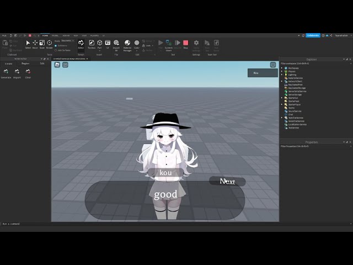Open Material Manager
Viewport: 353px width, 265px height.
(127, 44)
